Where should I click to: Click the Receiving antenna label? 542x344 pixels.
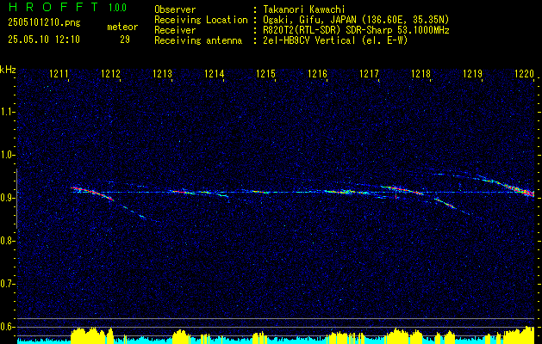click(x=198, y=40)
